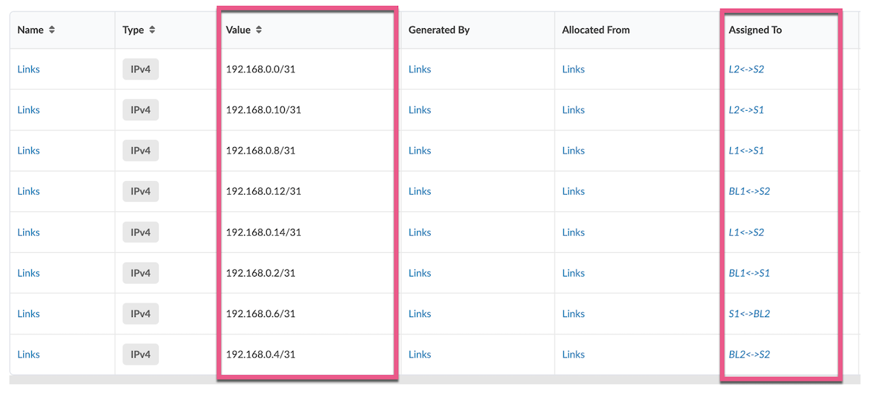Click the horizontal scrollbar below the table
The image size is (870, 396).
click(x=435, y=379)
